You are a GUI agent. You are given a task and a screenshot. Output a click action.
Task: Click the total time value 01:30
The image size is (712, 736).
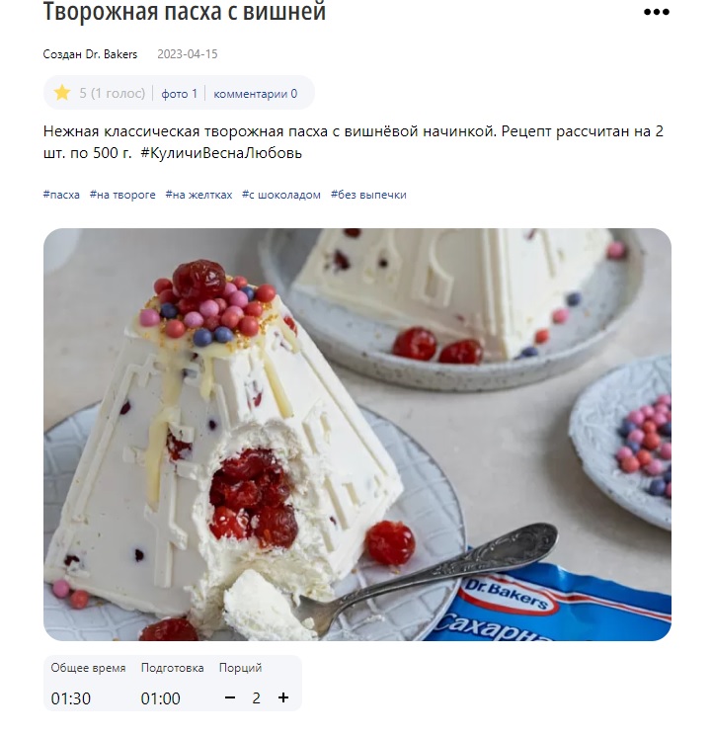tap(71, 698)
